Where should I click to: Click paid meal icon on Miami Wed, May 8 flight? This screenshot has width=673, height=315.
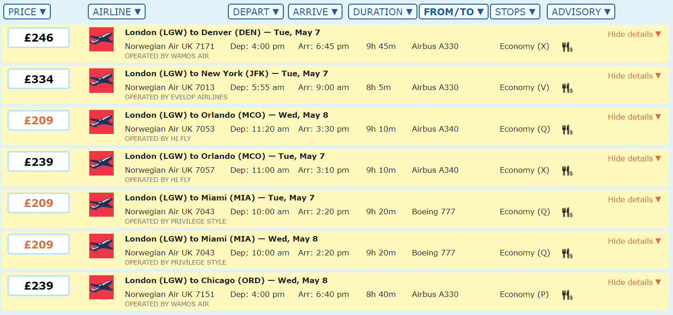click(x=567, y=253)
